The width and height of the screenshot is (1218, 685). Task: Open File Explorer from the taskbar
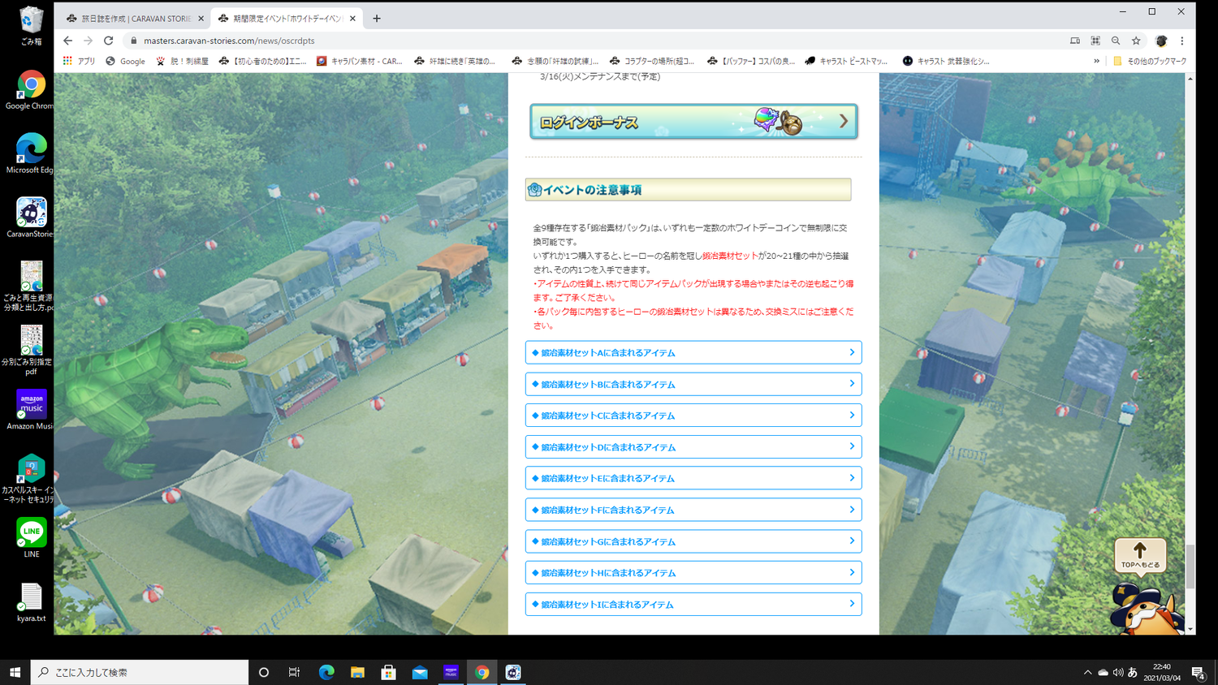[357, 672]
